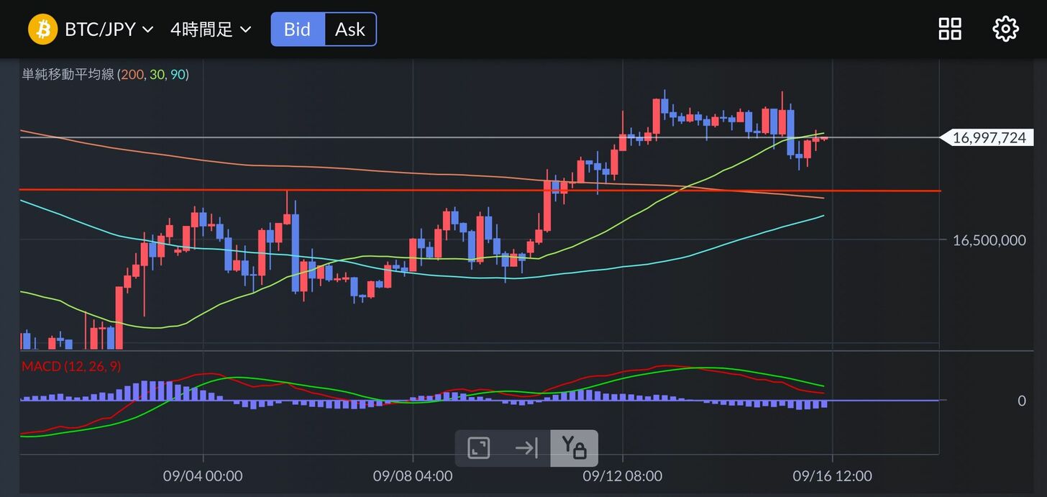Toggle the Y-axis lock button

pos(574,448)
